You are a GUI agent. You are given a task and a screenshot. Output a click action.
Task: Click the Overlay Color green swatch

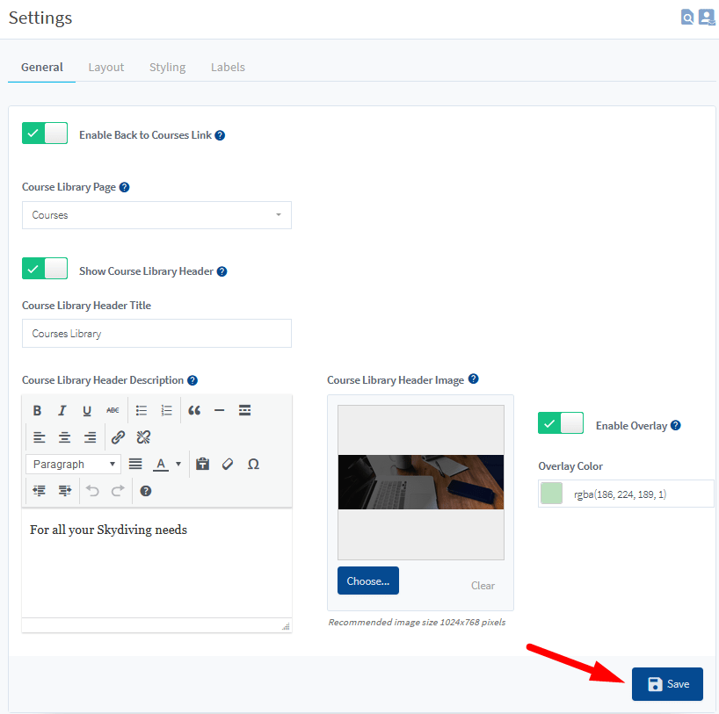tap(552, 494)
